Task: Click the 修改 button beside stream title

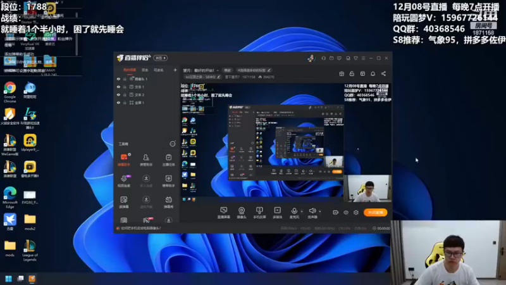Action: point(228,70)
